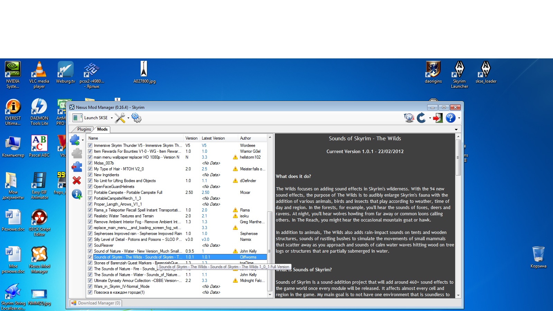Click the blue question mark help icon
This screenshot has height=311, width=553.
(x=450, y=118)
